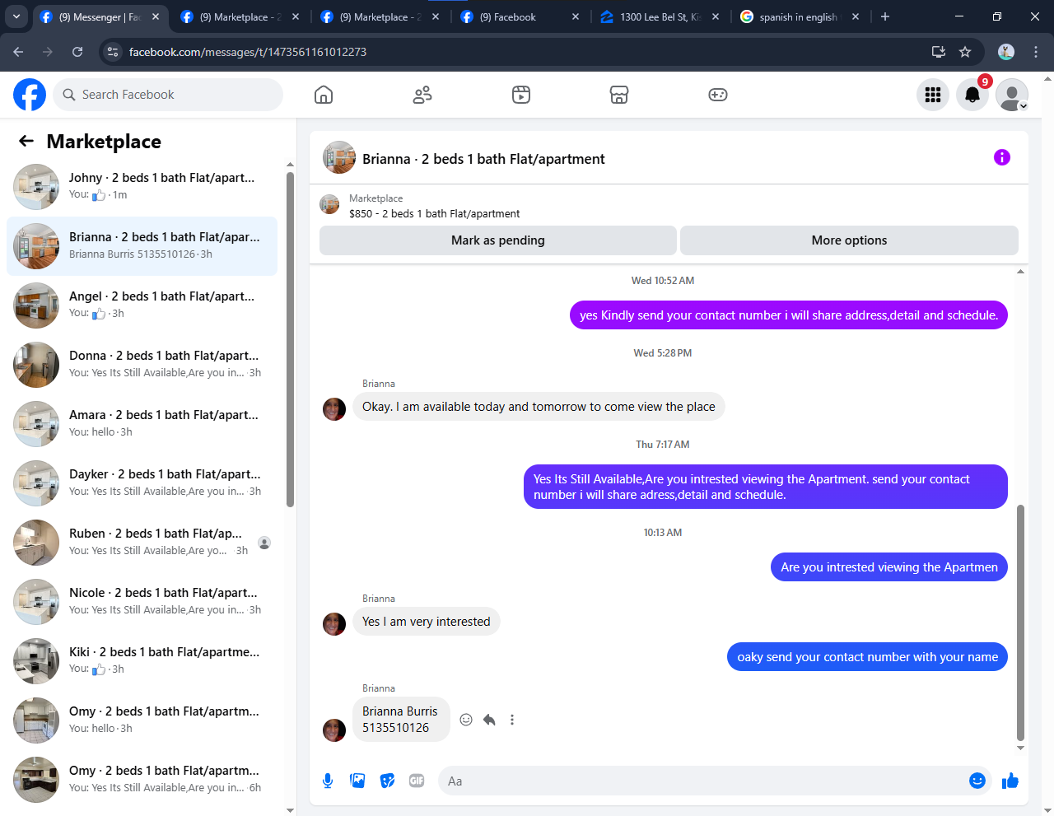The image size is (1054, 816).
Task: Switch to the second Marketplace tab
Action: 380,16
